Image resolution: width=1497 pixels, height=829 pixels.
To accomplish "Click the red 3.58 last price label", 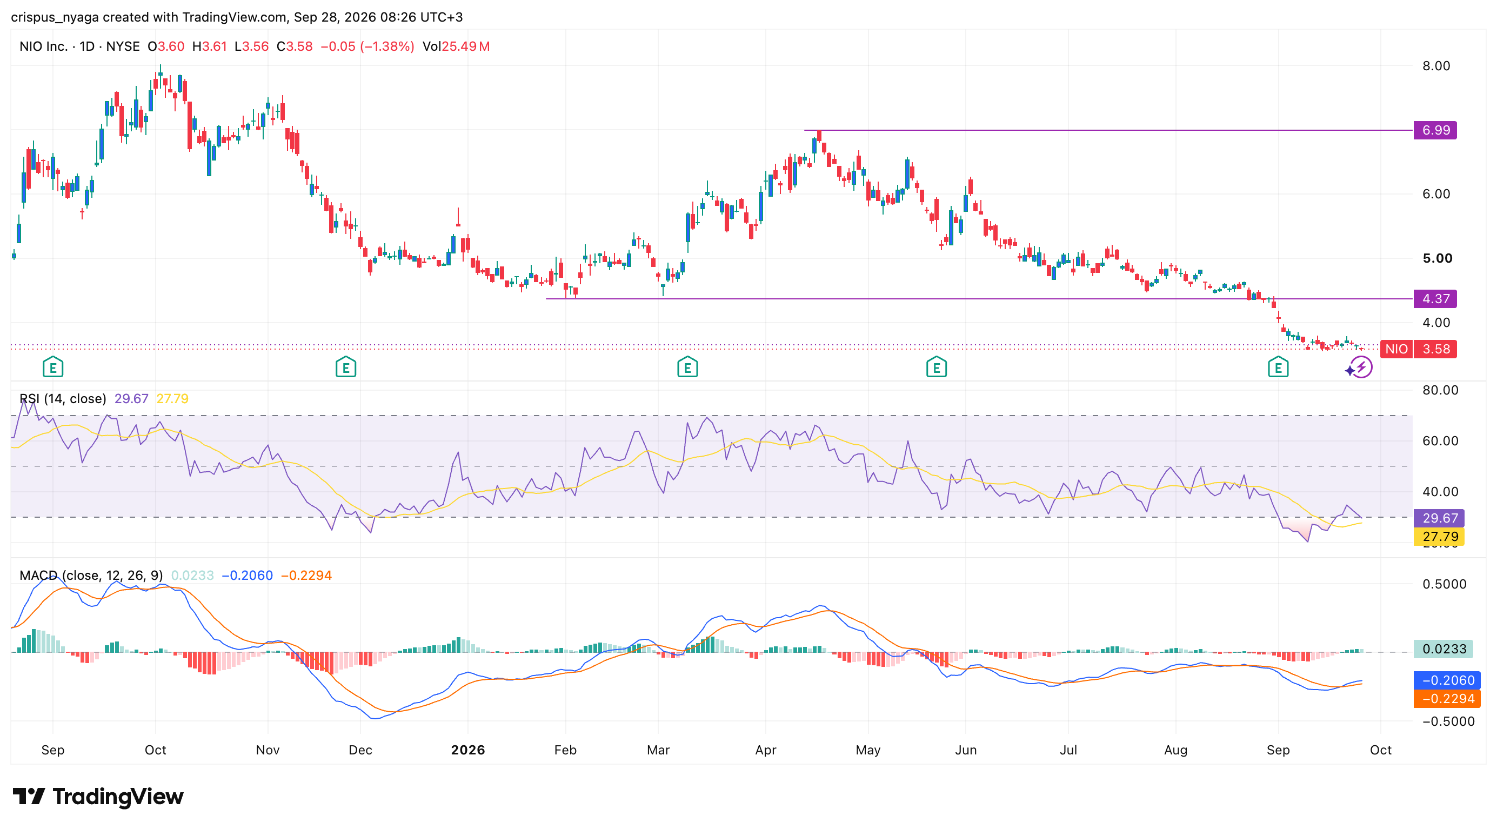I will point(1435,349).
